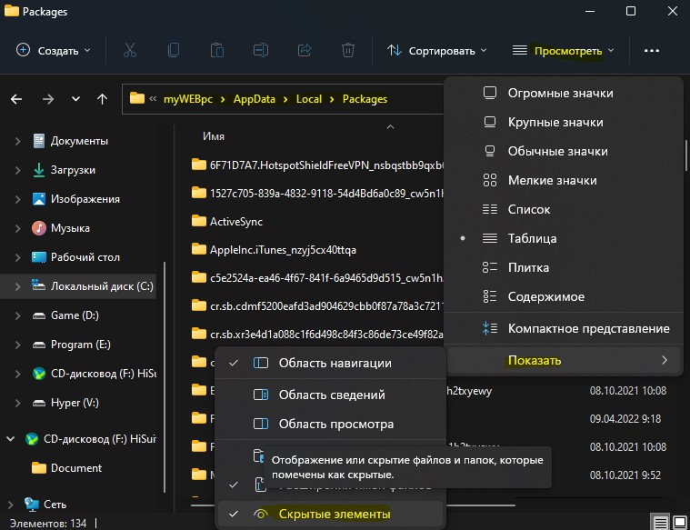The width and height of the screenshot is (690, 530).
Task: Click the 09.04.2022 9:18 date cell
Action: pos(625,418)
